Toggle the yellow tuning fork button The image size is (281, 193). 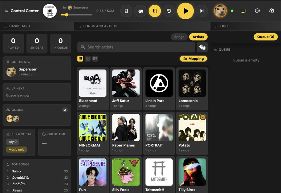point(155,11)
